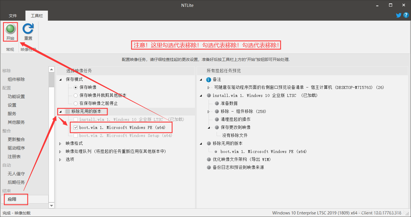The image size is (411, 217).
Task: Open the Twitter bird icon
Action: coord(399,15)
